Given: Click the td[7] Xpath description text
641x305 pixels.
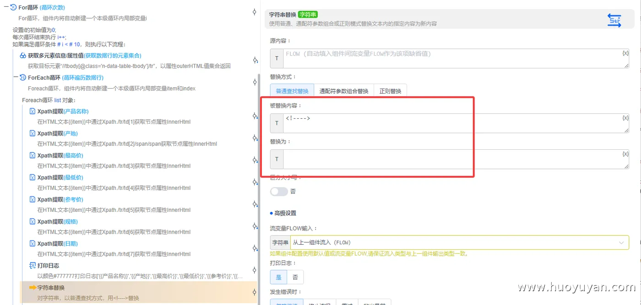Looking at the screenshot, I should [114, 254].
